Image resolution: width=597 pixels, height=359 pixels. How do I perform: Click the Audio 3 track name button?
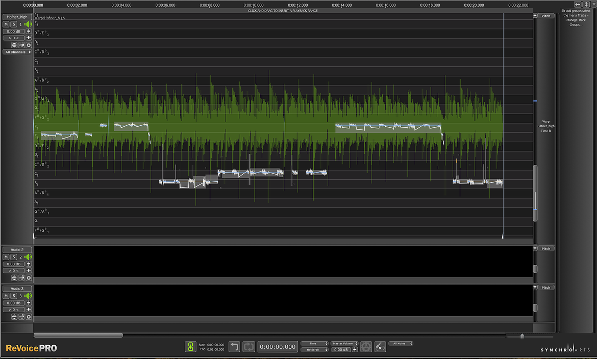pos(17,289)
